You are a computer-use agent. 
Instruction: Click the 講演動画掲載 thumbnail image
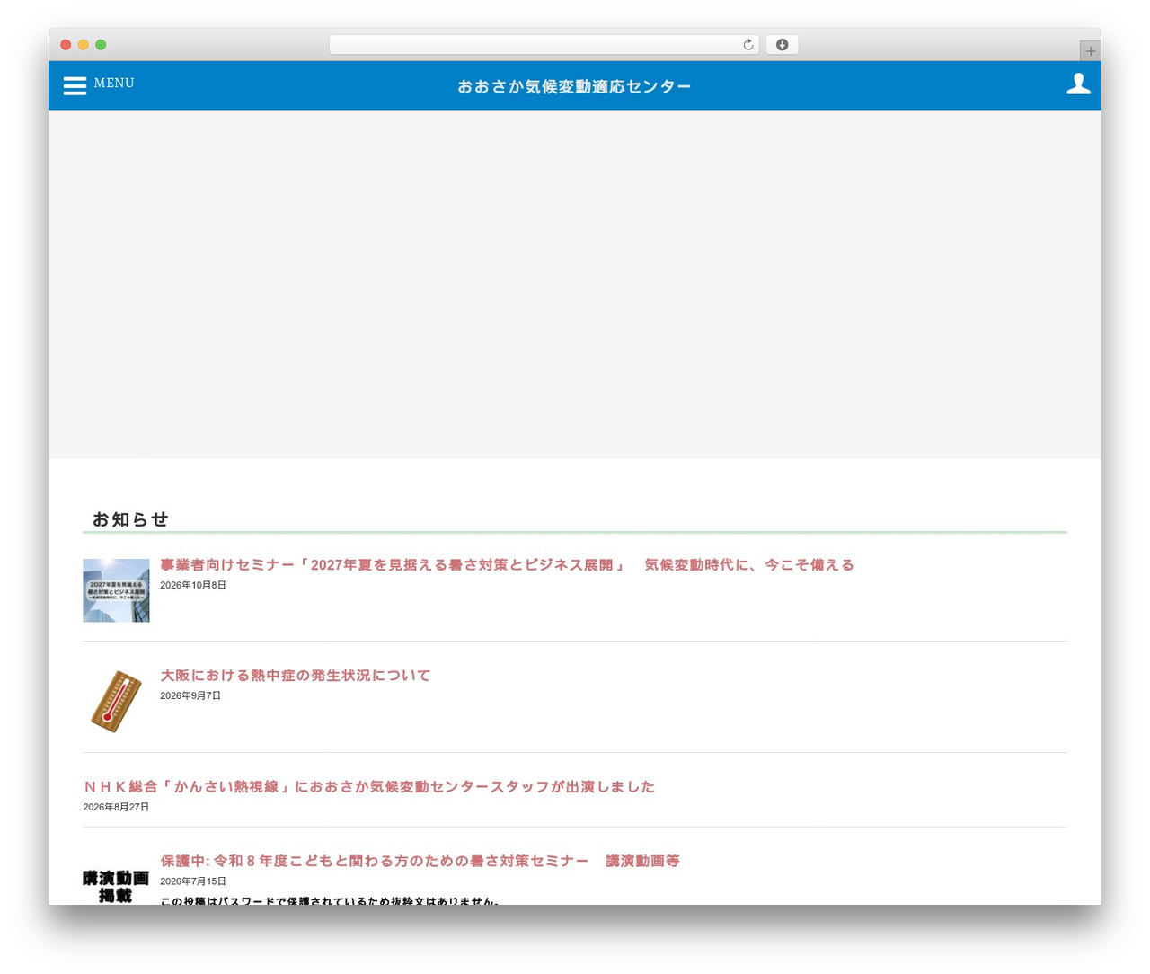pos(116,886)
